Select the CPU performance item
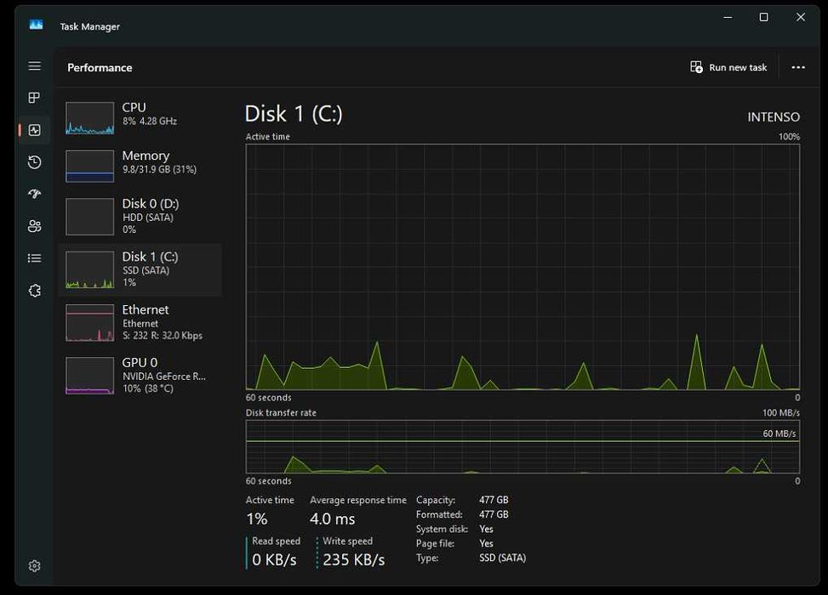 (x=140, y=118)
